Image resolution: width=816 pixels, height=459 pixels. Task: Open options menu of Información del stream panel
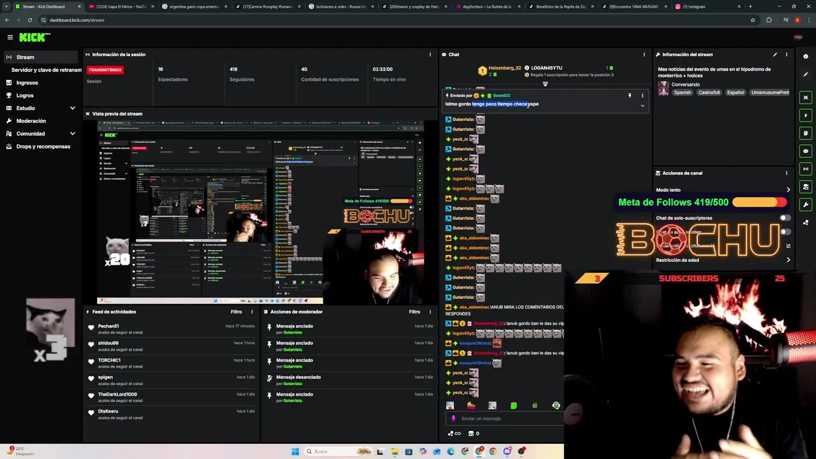click(x=786, y=54)
